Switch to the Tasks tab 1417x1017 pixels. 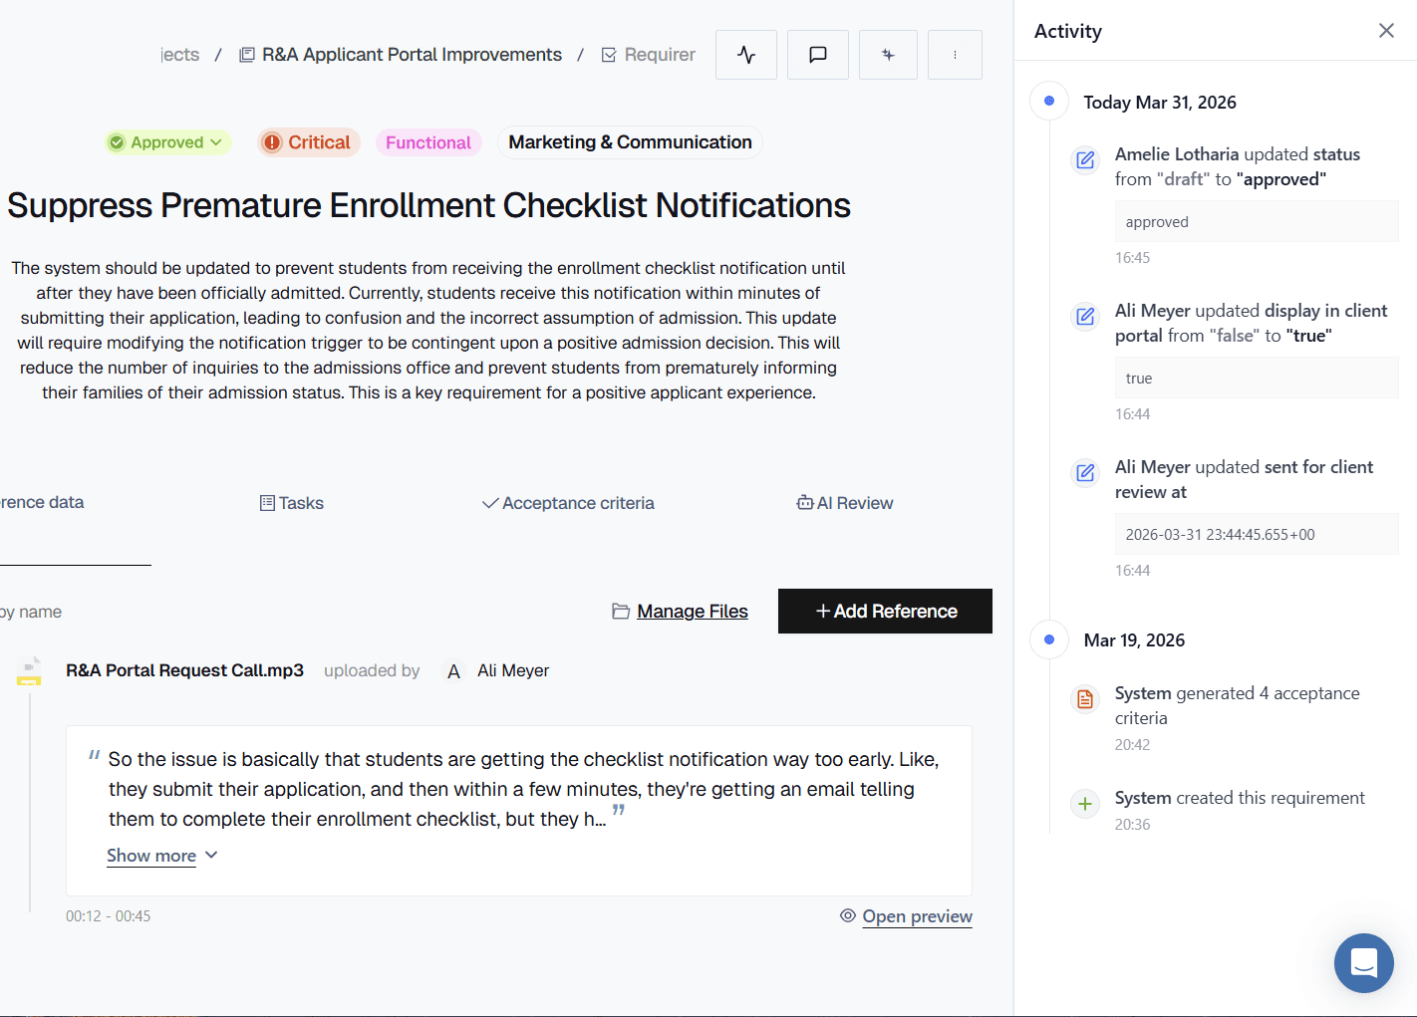[292, 502]
